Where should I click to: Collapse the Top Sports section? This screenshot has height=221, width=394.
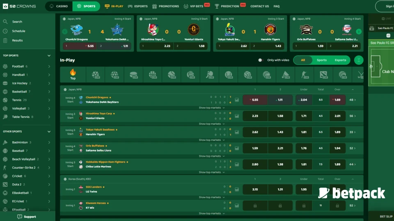pos(49,56)
